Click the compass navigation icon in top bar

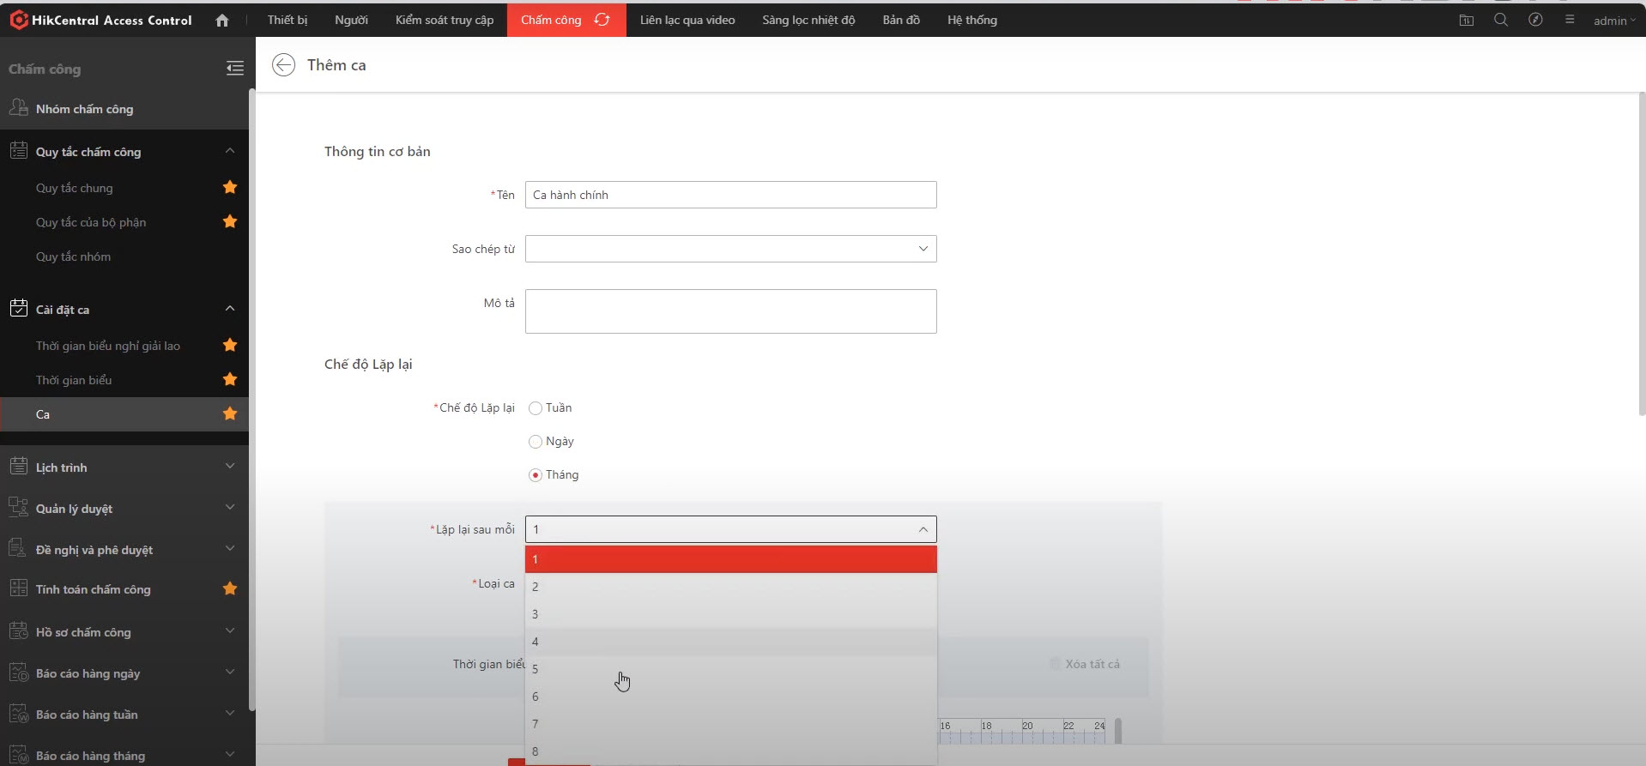1535,21
